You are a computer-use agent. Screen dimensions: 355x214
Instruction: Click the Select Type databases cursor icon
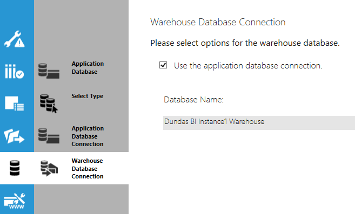point(49,103)
